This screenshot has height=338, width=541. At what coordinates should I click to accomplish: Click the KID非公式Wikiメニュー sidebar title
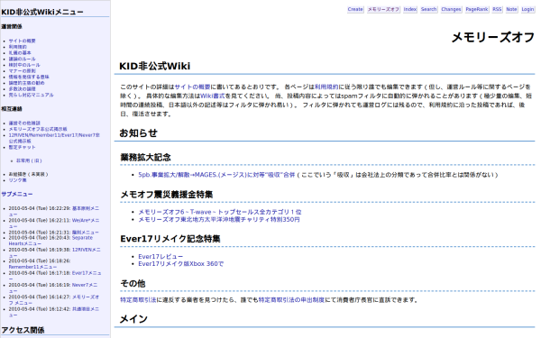coord(42,12)
